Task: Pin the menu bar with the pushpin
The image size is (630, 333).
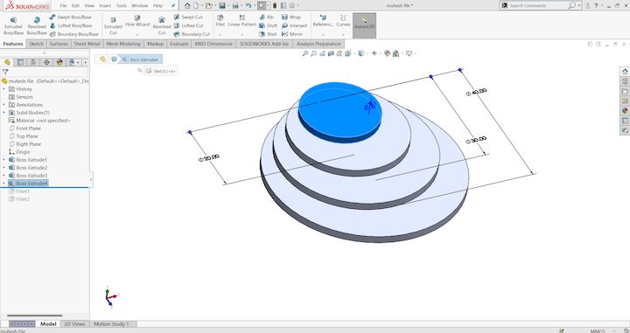Action: pyautogui.click(x=173, y=5)
